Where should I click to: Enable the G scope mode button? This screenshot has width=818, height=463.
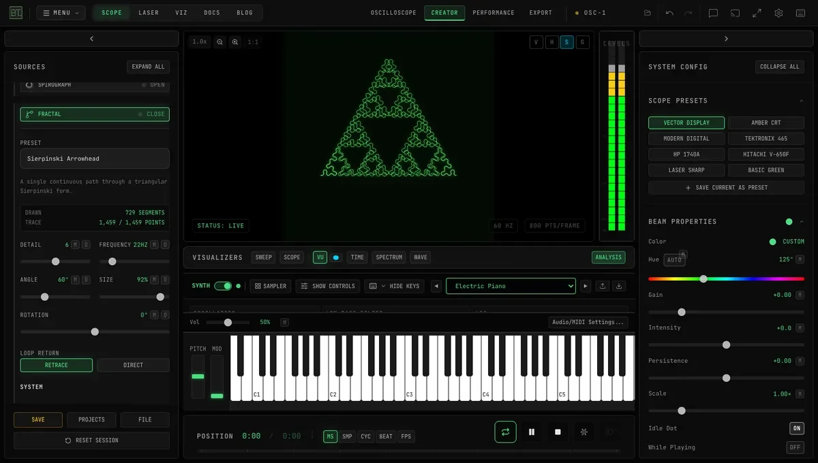click(x=582, y=42)
